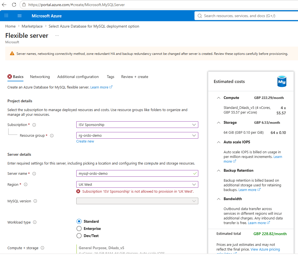Click the info icon next to Server name

[34, 174]
